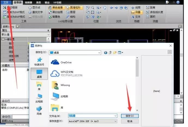Toggle the pin on 命令行 panel
Image resolution: width=188 pixels, height=127 pixels.
[x=181, y=101]
